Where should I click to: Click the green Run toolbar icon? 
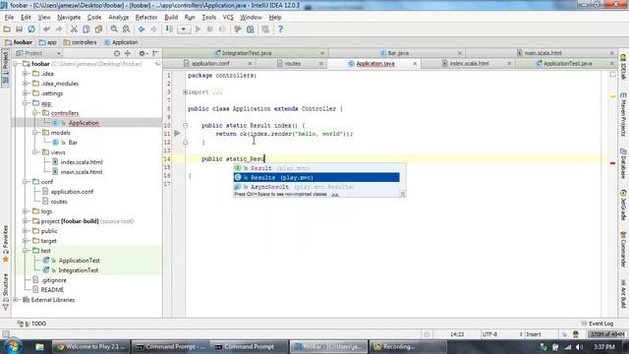click(198, 29)
